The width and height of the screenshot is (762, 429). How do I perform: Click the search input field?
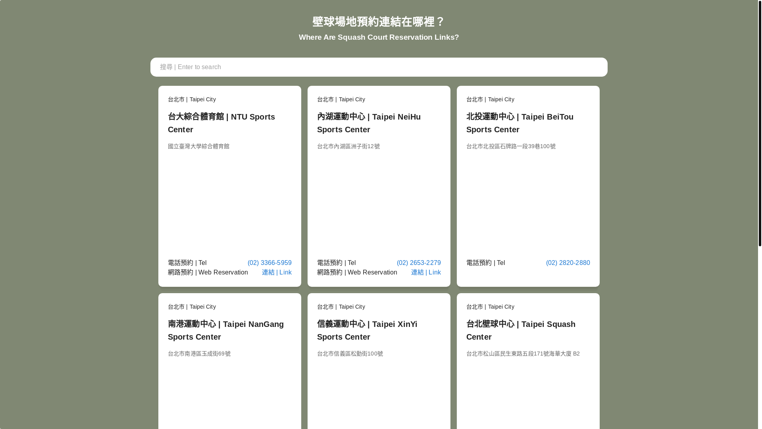tap(379, 67)
